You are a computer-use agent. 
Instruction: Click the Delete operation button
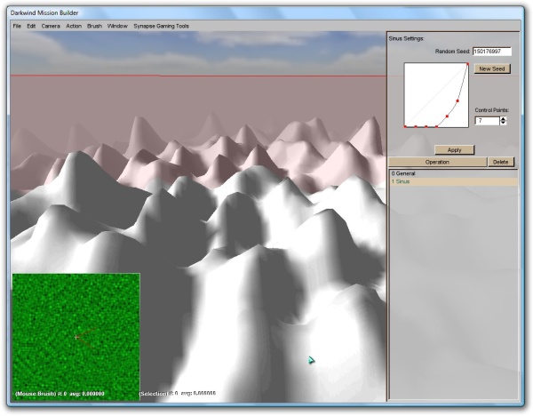point(501,163)
